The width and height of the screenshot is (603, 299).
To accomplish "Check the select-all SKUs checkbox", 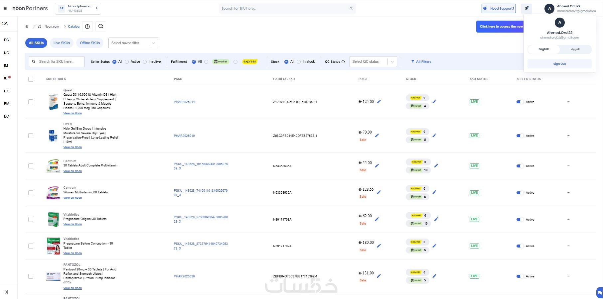I will (31, 79).
